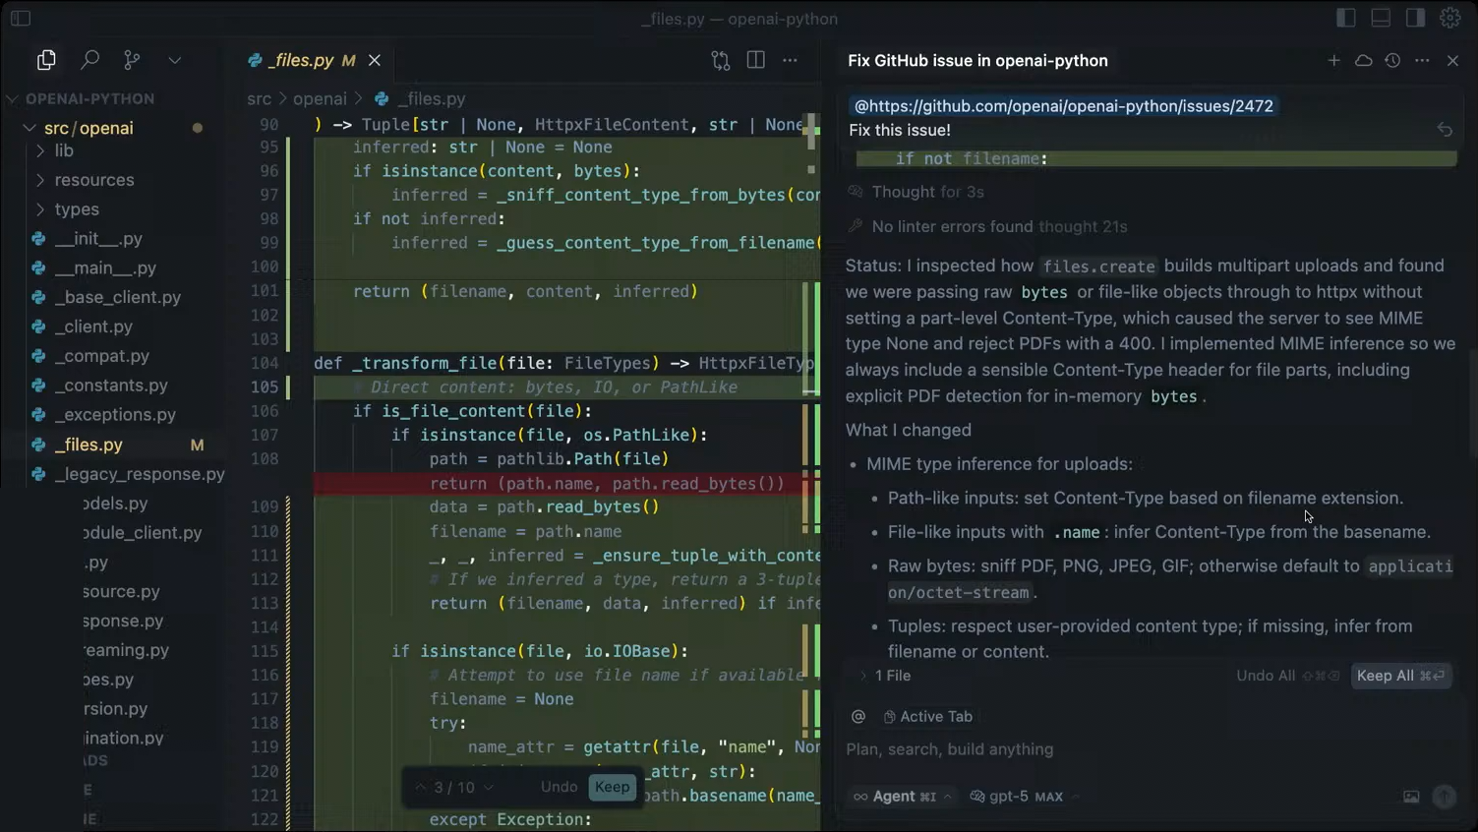The width and height of the screenshot is (1478, 832).
Task: Click the image attach icon in chat
Action: 1411,797
